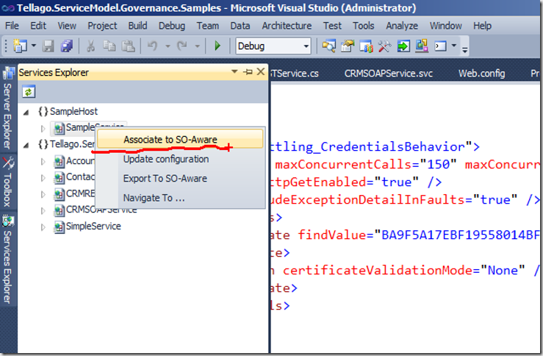Image resolution: width=543 pixels, height=356 pixels.
Task: Open the Team menu
Action: 208,26
